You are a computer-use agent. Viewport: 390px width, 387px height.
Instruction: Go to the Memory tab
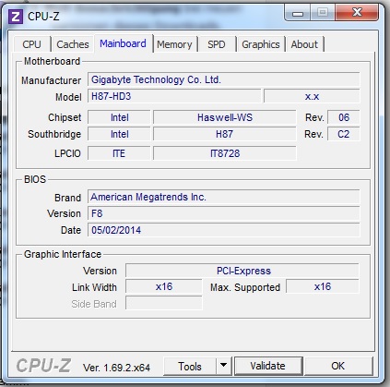point(174,44)
